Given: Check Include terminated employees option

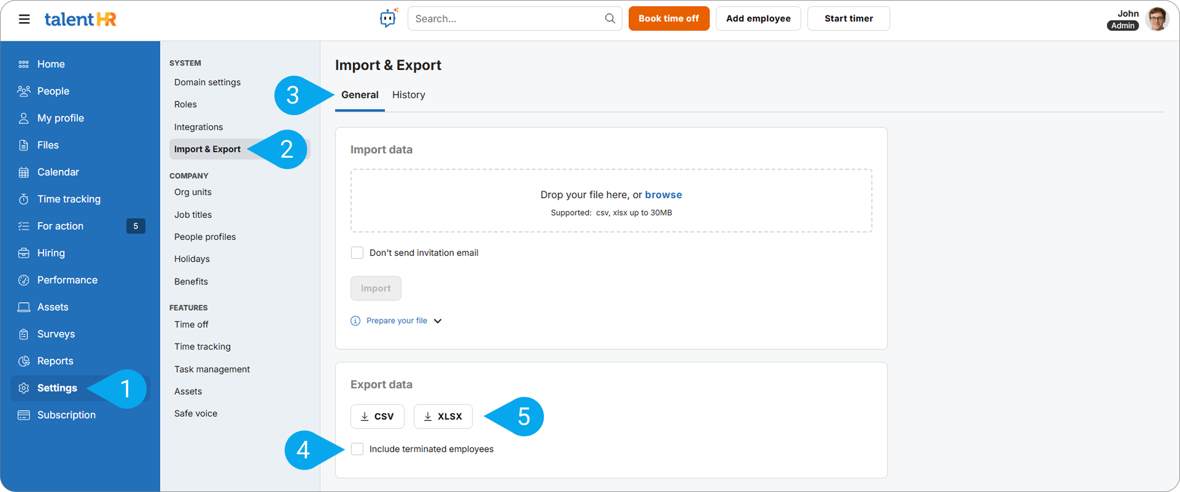Looking at the screenshot, I should pos(357,449).
